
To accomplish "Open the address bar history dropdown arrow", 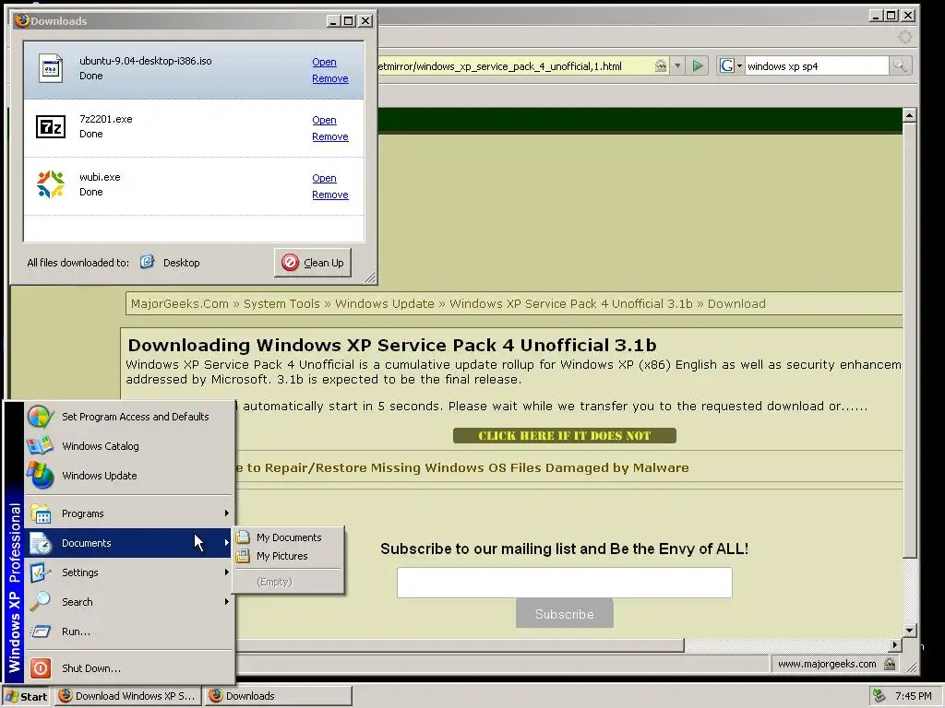I will [677, 65].
